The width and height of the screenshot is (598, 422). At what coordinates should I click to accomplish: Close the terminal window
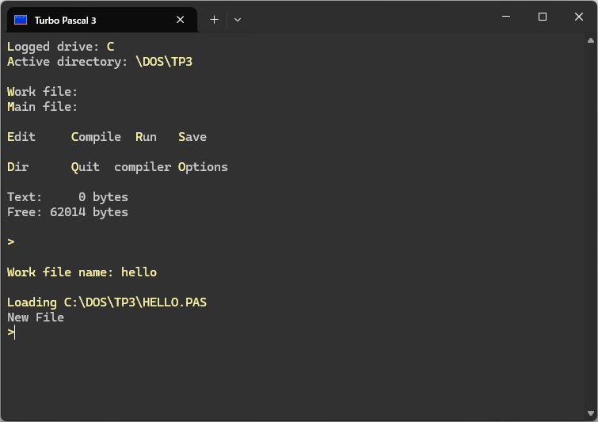(x=578, y=17)
